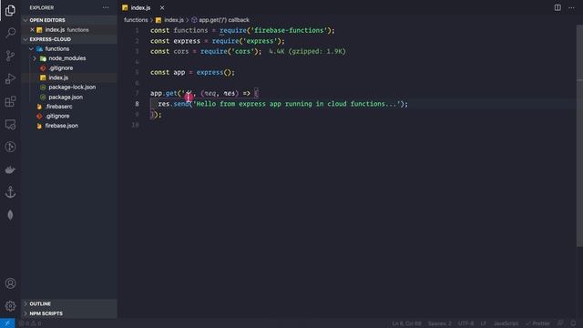Click the functions breadcrumb
583x328 pixels.
click(x=136, y=20)
